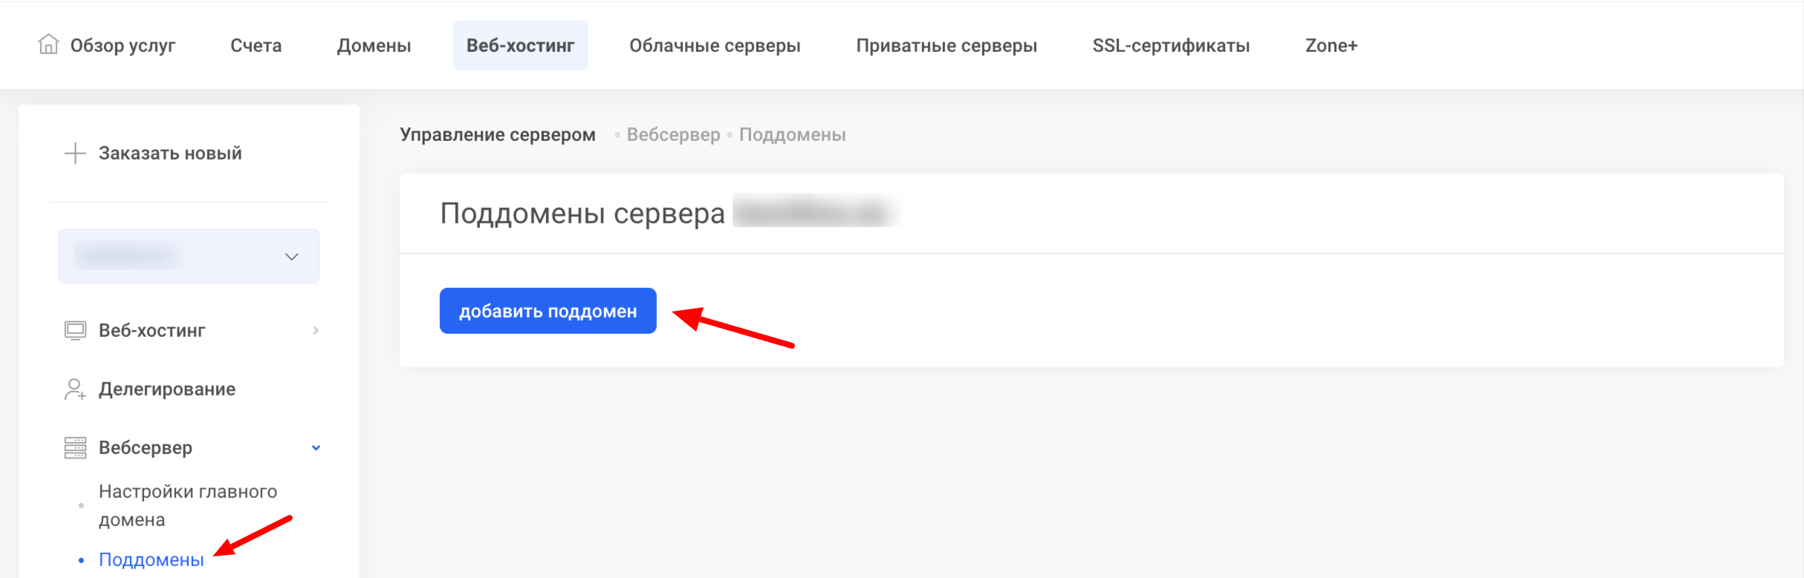The width and height of the screenshot is (1804, 578).
Task: Open the Zone+ tab
Action: [1331, 45]
